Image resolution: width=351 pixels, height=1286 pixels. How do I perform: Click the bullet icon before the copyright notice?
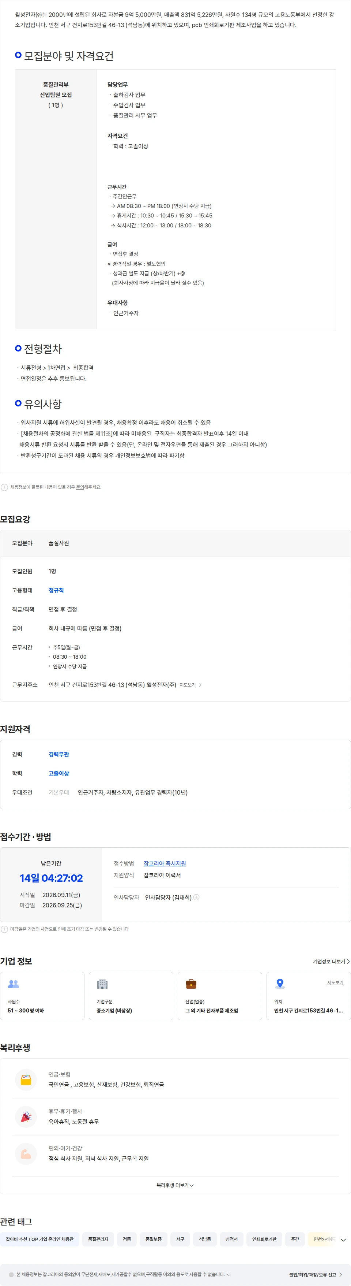point(11,1275)
